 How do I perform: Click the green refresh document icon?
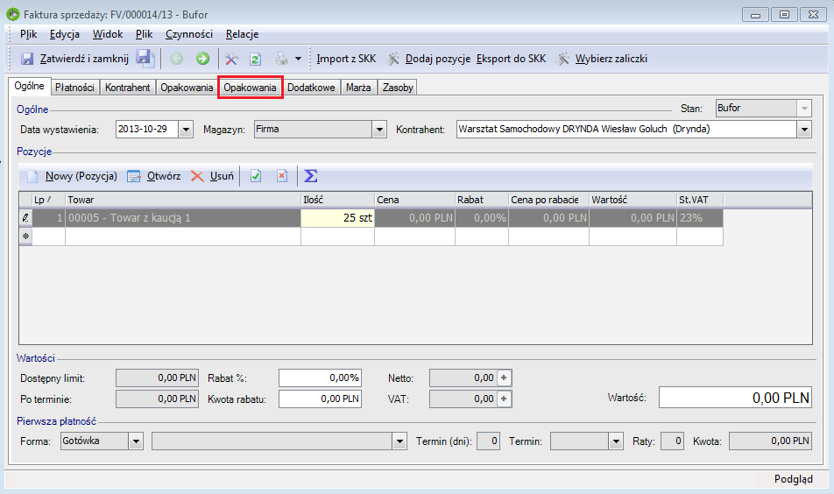256,59
